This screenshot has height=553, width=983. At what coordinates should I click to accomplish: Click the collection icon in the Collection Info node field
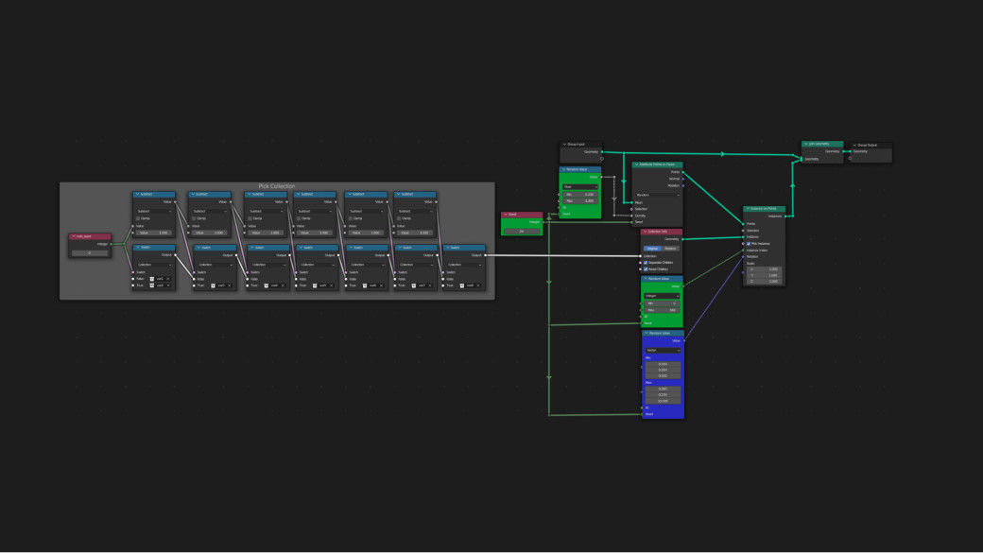coord(652,256)
